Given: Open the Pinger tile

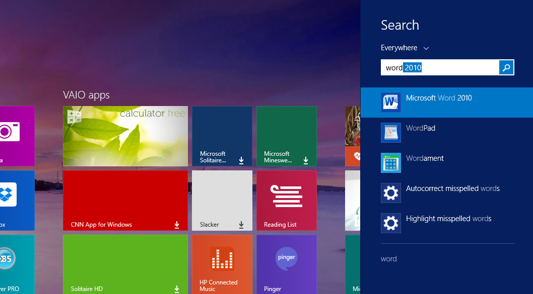Looking at the screenshot, I should pos(287,264).
